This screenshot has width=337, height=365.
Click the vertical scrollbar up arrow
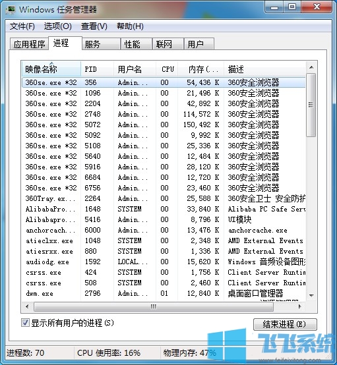pos(311,67)
